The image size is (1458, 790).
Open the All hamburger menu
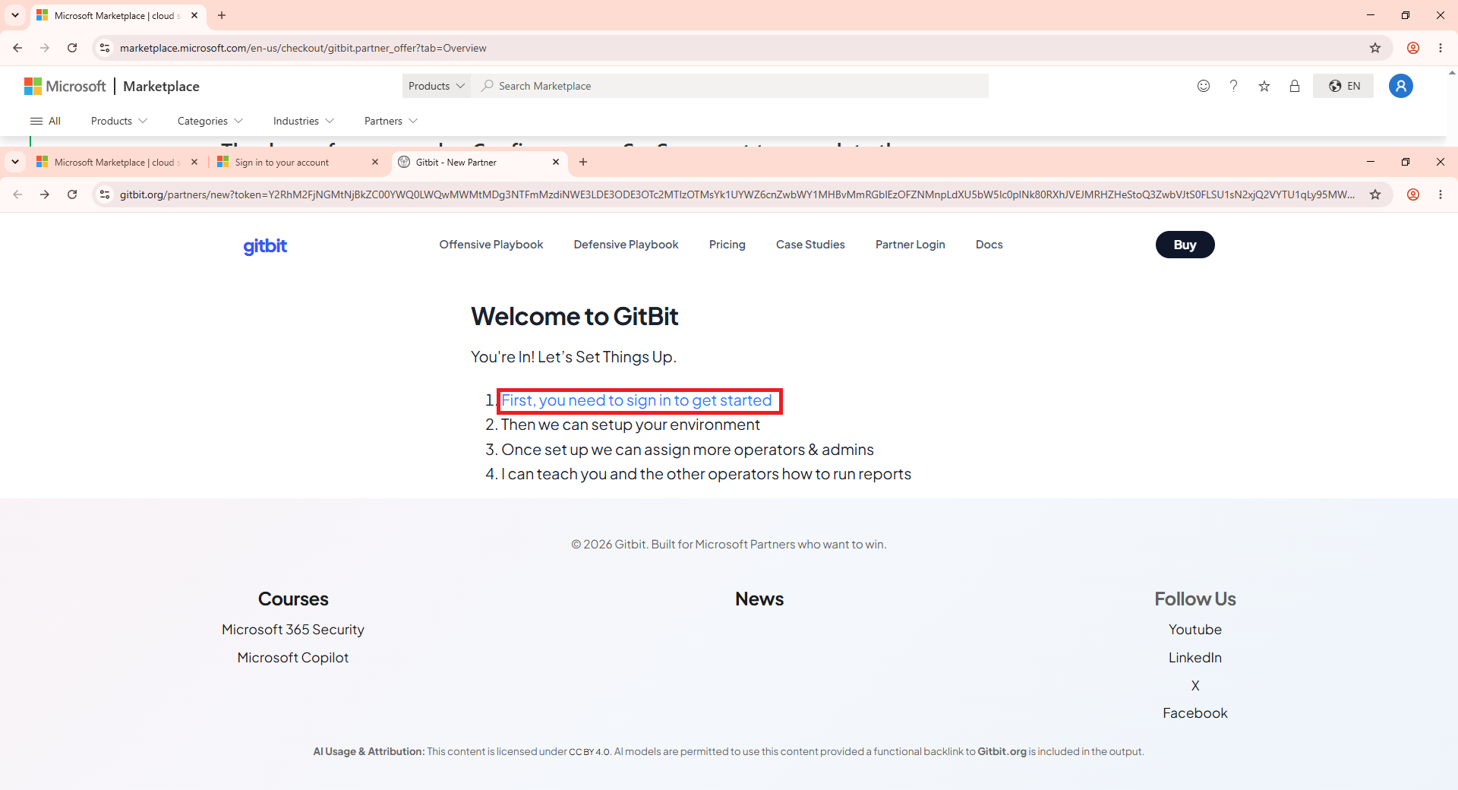tap(45, 121)
